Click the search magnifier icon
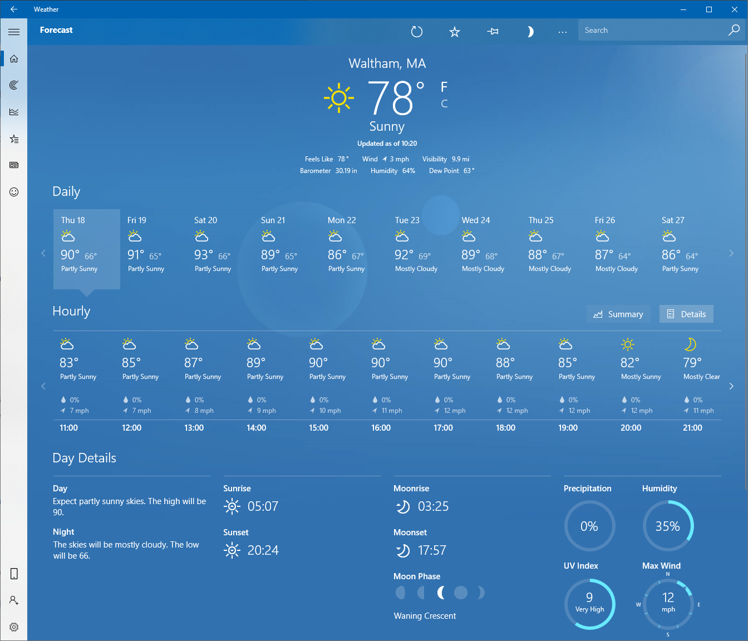This screenshot has width=748, height=641. pos(734,30)
